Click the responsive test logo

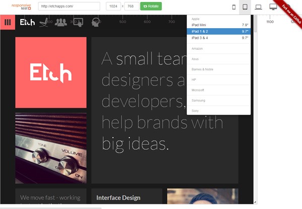point(21,7)
